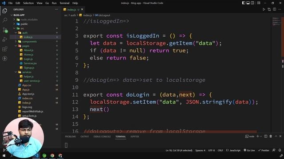Close the index.js editor tab
The width and height of the screenshot is (284, 159).
[82, 9]
